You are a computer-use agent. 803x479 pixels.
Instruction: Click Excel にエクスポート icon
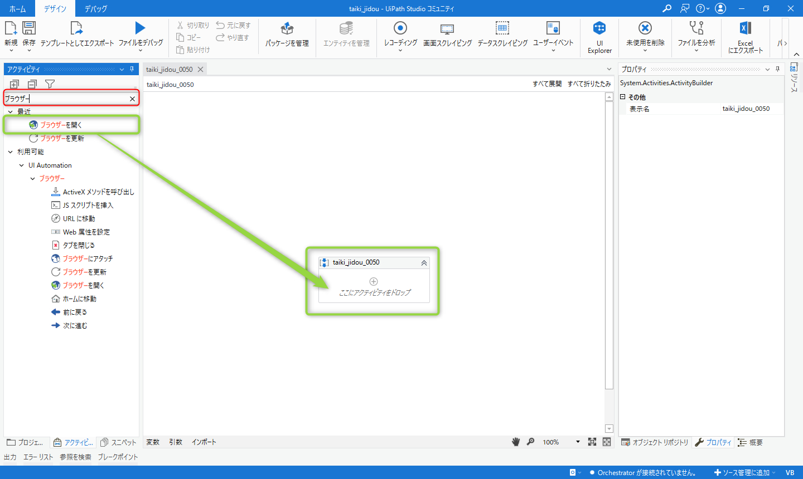point(746,28)
